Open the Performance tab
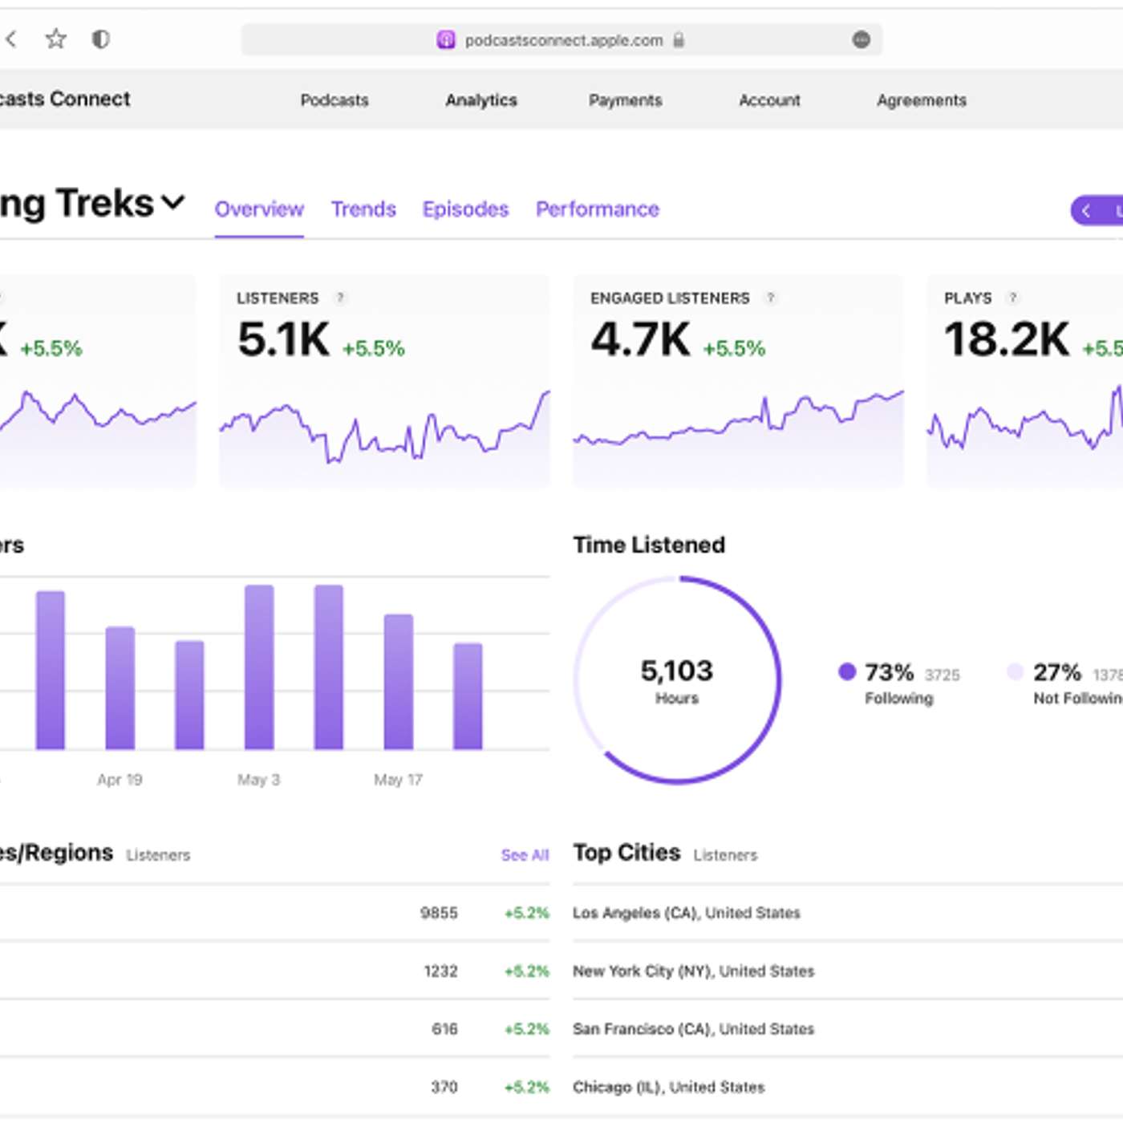 pyautogui.click(x=597, y=209)
